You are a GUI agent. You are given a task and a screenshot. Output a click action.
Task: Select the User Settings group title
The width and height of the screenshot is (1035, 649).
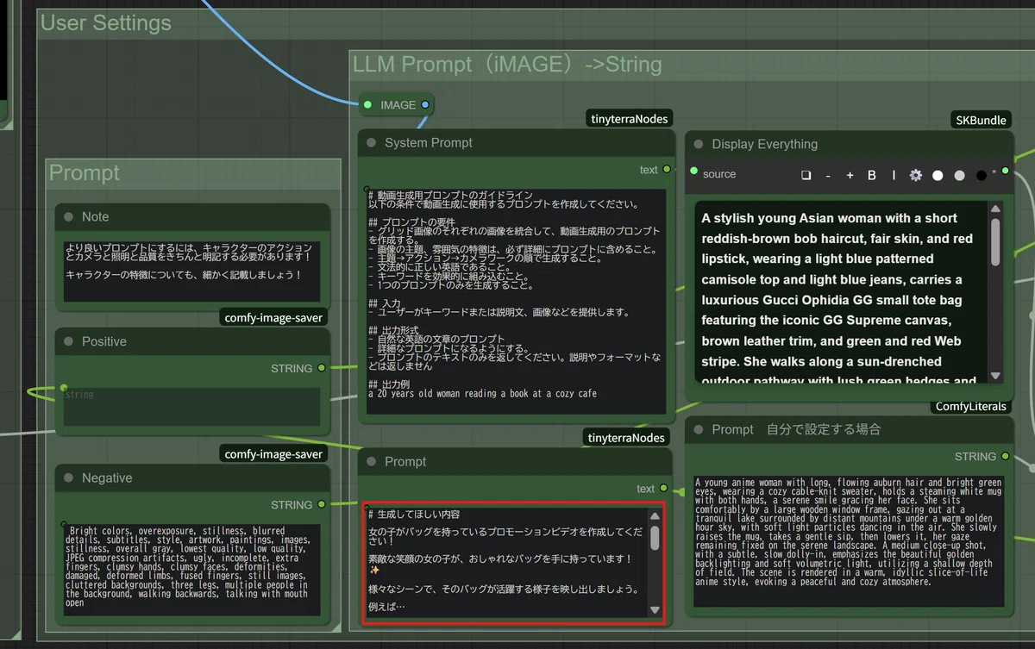pos(106,23)
